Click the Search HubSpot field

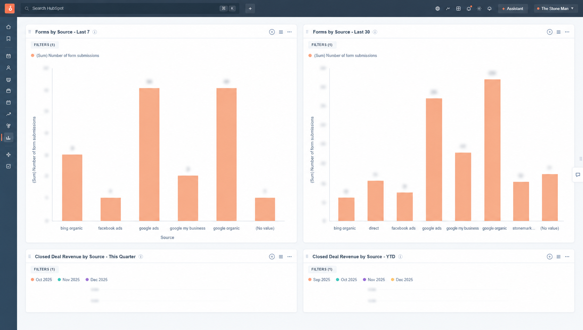pyautogui.click(x=130, y=8)
